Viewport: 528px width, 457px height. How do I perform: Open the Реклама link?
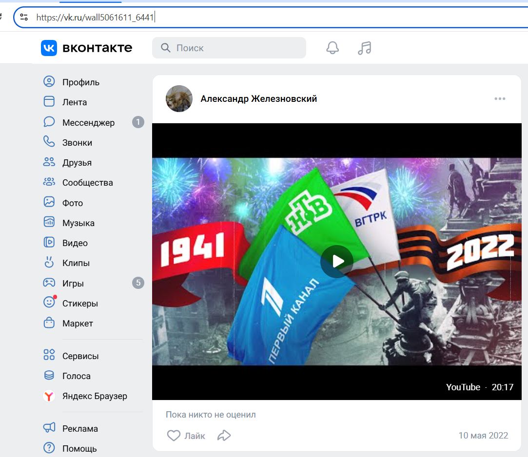[80, 428]
